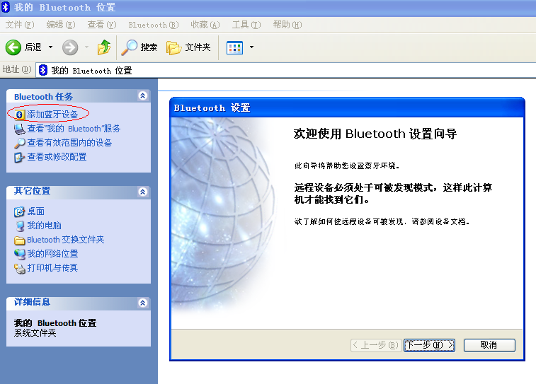Open 我的电脑 link

click(x=45, y=226)
